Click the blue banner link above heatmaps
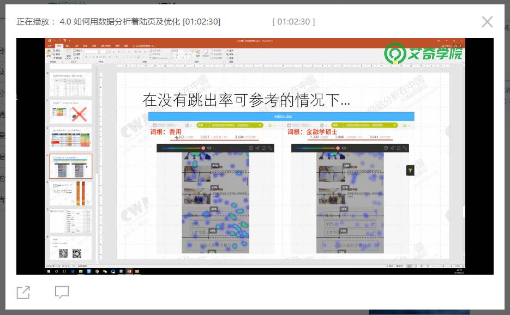 (x=283, y=116)
